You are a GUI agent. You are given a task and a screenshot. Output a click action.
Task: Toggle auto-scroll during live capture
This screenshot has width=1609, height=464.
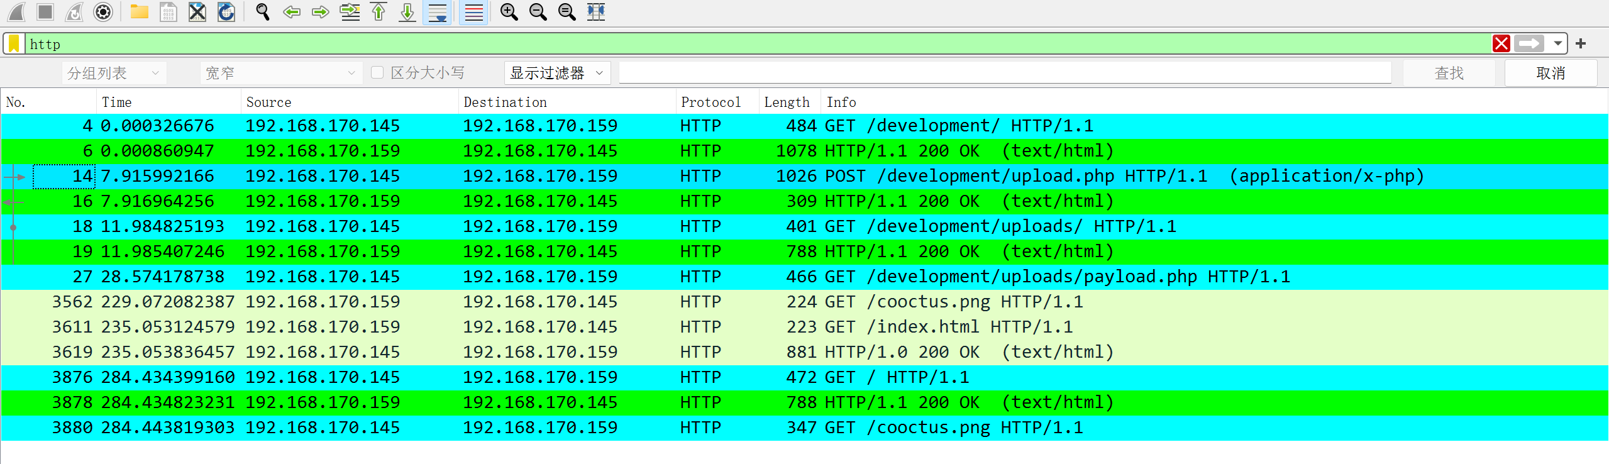point(437,11)
